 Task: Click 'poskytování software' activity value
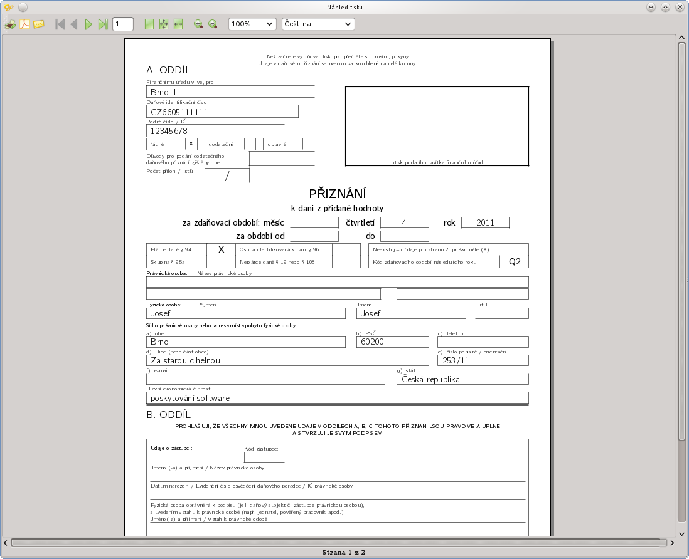[x=190, y=399]
